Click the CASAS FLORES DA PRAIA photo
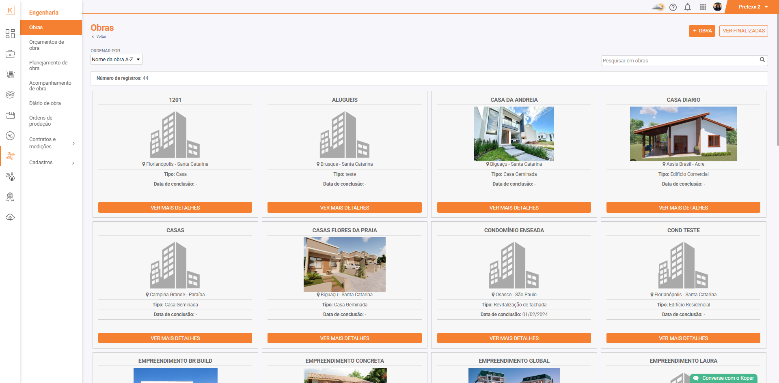This screenshot has height=383, width=779. [x=345, y=264]
